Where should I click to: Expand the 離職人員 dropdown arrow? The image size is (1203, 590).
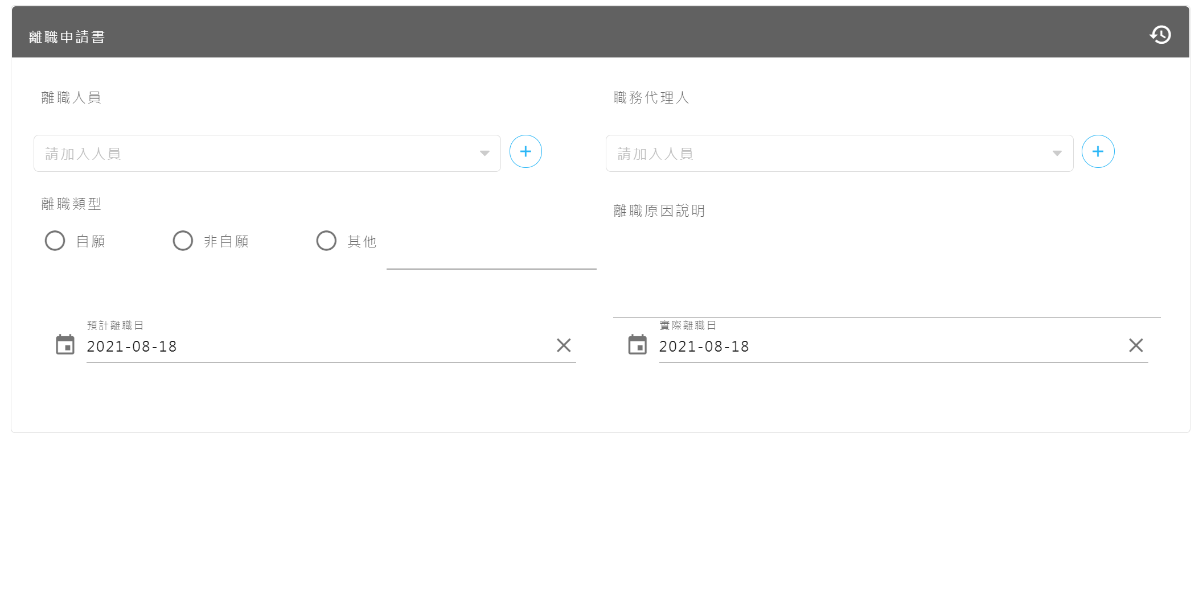(x=485, y=153)
